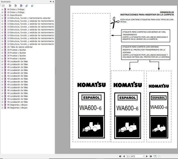This screenshot has height=159, width=178.
Task: Click the second gray bookmark tool icon
Action: (x=16, y=6)
